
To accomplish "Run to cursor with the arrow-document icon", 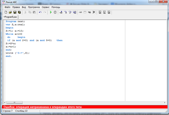I will (74, 12).
